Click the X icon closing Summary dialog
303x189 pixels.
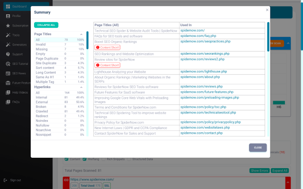(x=267, y=10)
